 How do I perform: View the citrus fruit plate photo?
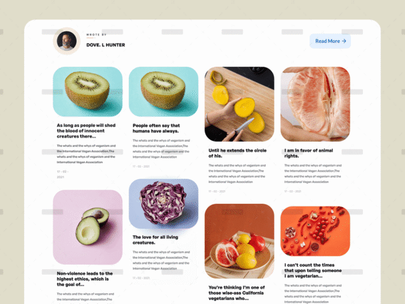tap(240, 241)
